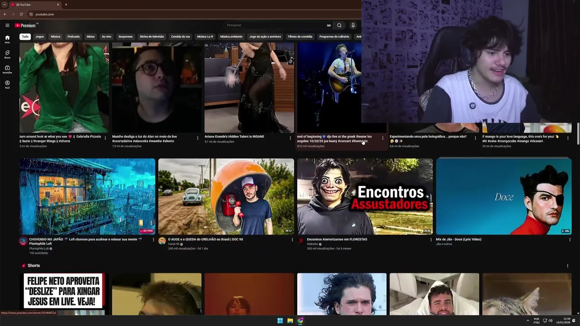Open File Explorer from taskbar
The width and height of the screenshot is (580, 326).
click(290, 321)
